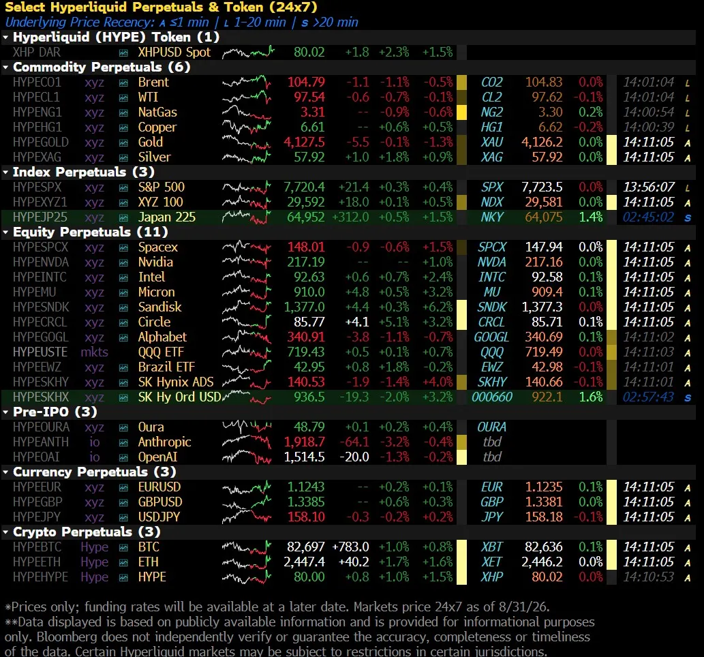The width and height of the screenshot is (704, 657).
Task: Collapse the Commodity Perpetuals group
Action: 6,67
